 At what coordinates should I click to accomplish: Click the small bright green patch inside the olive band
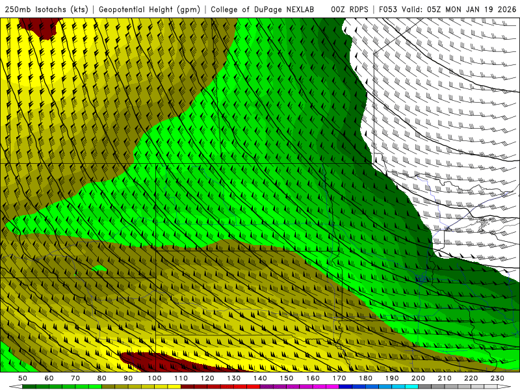click(99, 268)
